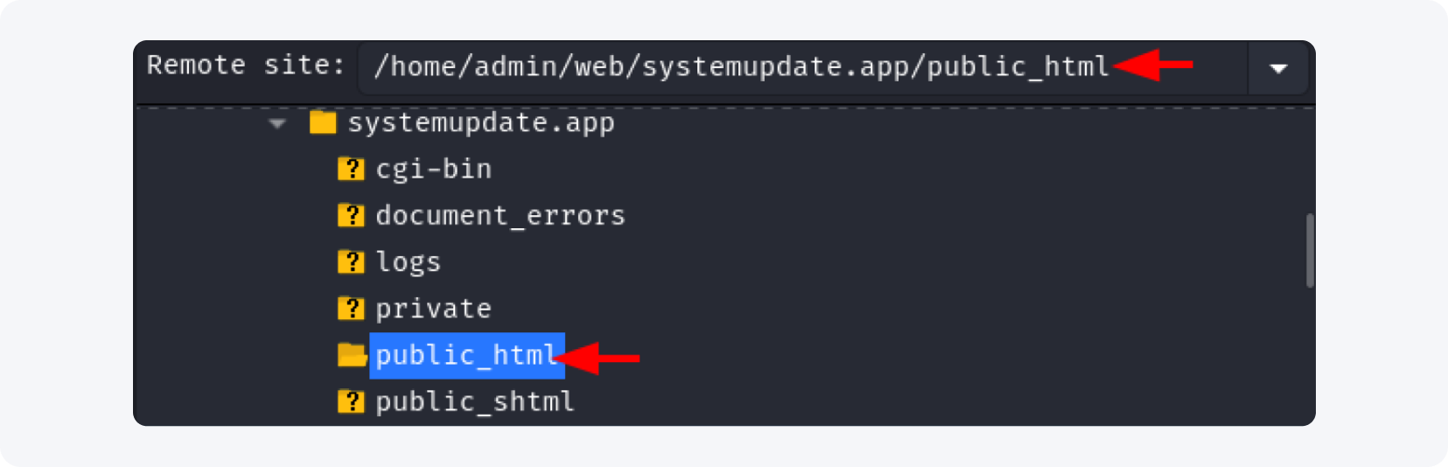Click the cgi-bin unknown folder icon
The width and height of the screenshot is (1448, 467).
click(x=351, y=169)
